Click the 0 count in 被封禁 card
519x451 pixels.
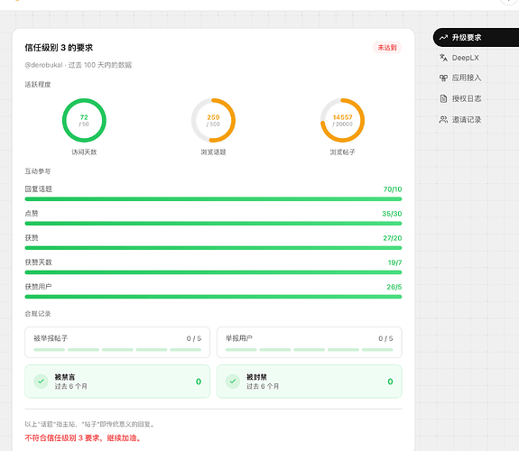tap(390, 382)
